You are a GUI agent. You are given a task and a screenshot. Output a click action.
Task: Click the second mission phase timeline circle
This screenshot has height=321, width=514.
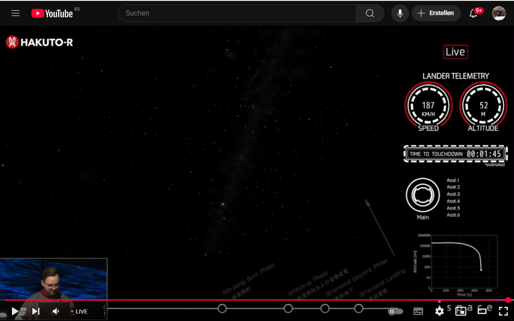[x=288, y=309]
